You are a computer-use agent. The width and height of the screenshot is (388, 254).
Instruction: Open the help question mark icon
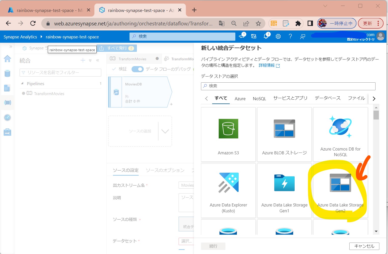coord(290,36)
